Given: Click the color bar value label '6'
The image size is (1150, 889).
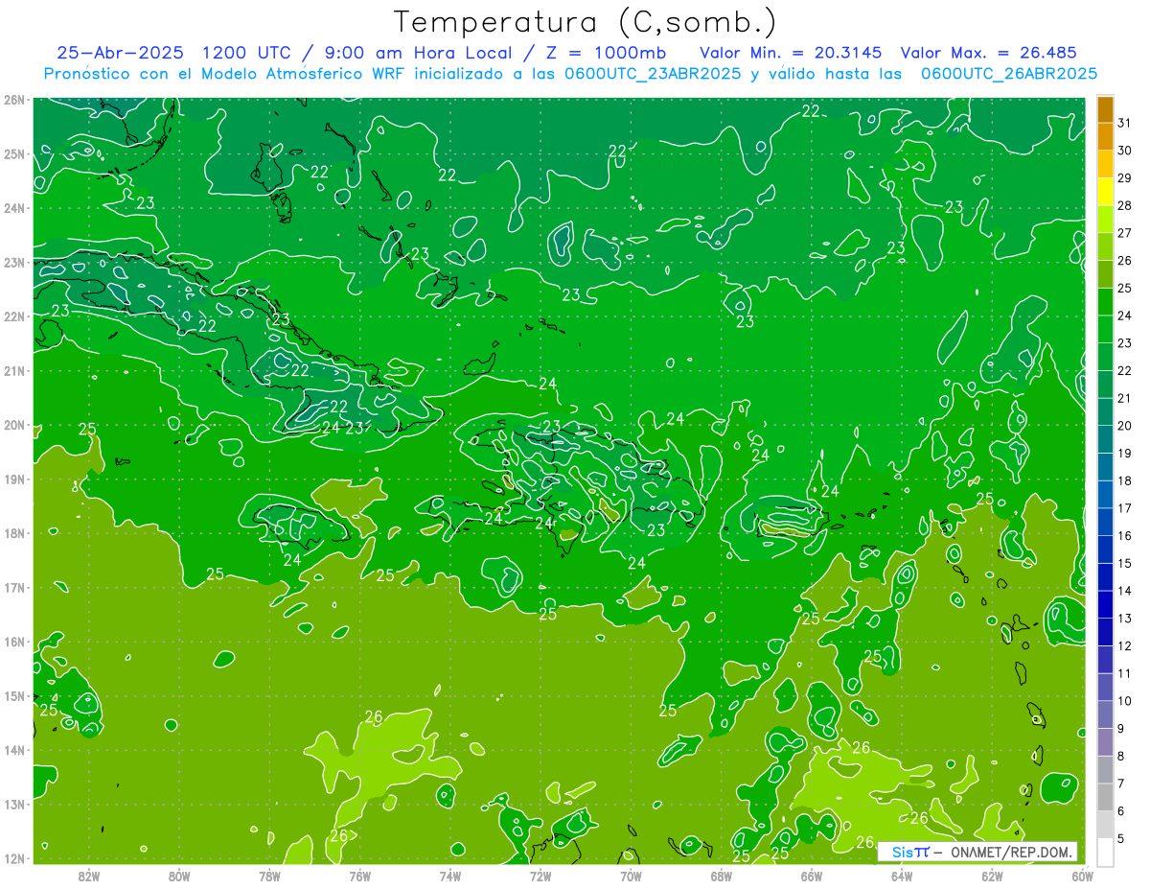Looking at the screenshot, I should (1120, 810).
